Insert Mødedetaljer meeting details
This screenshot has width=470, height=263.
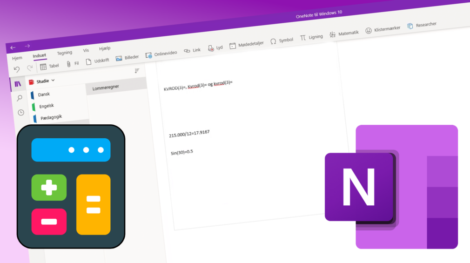[246, 45]
